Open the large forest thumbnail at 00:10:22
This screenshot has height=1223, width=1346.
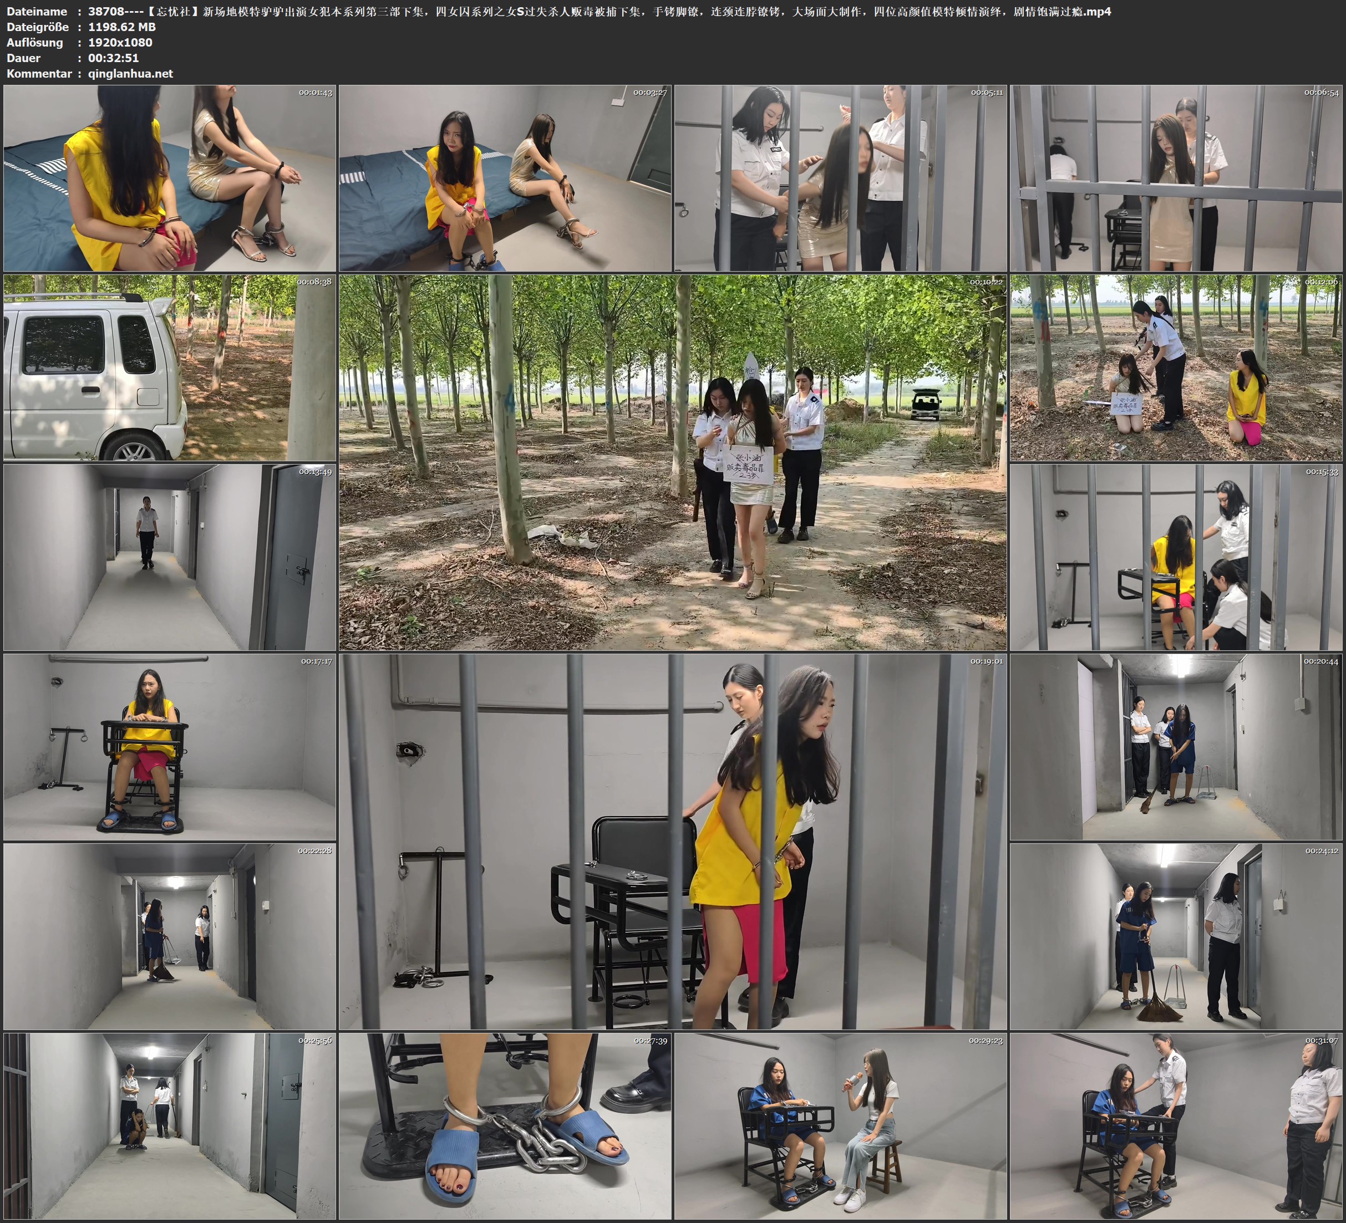(672, 462)
